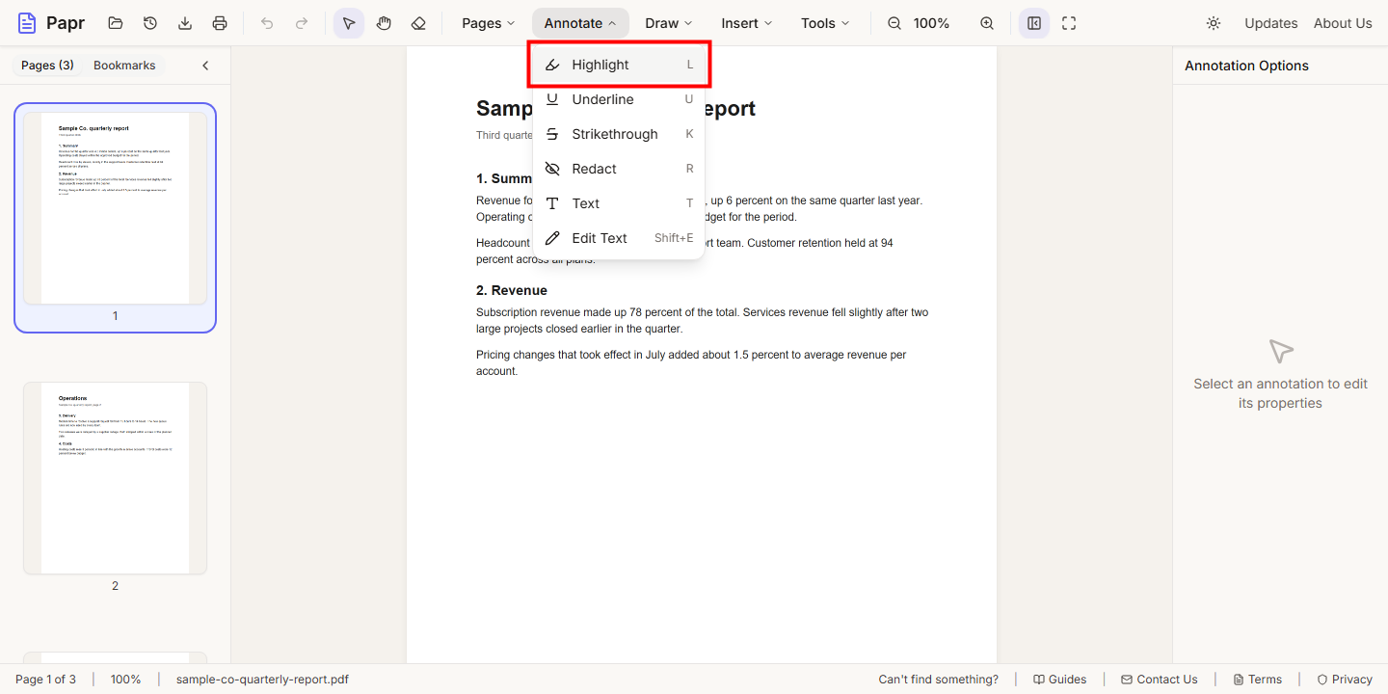Click the Papr logo icon

pyautogui.click(x=27, y=23)
